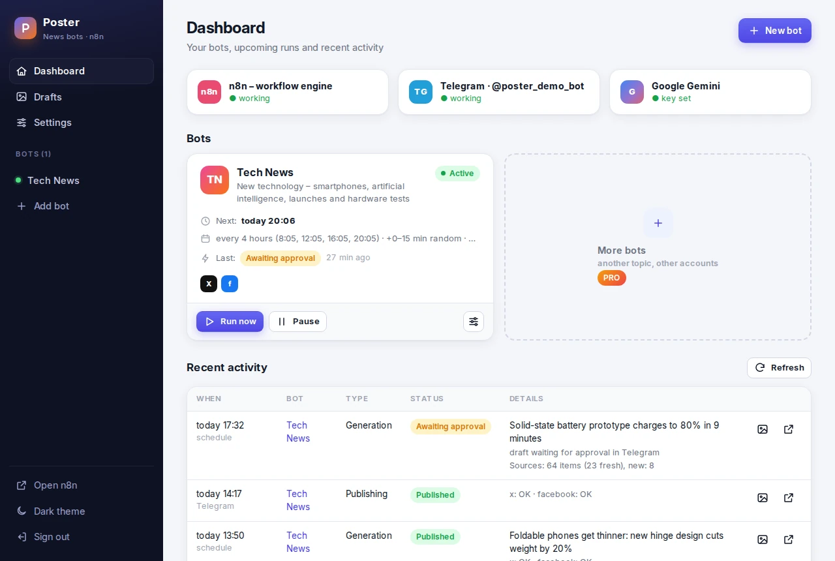Open external link for Solid-state battery draft

(x=789, y=429)
